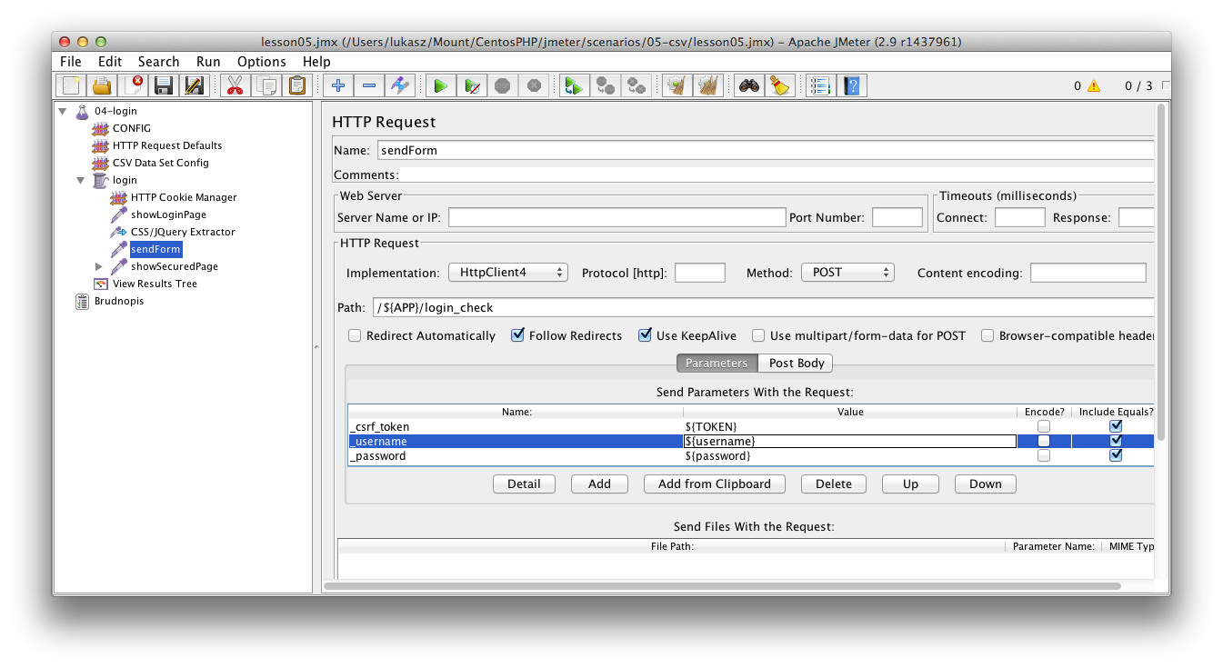Stop all remote engines icon
Screen dimensions: 1223x668
tap(605, 85)
